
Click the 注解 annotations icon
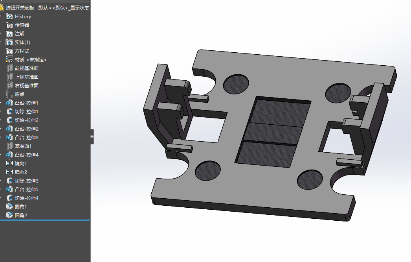pyautogui.click(x=9, y=34)
